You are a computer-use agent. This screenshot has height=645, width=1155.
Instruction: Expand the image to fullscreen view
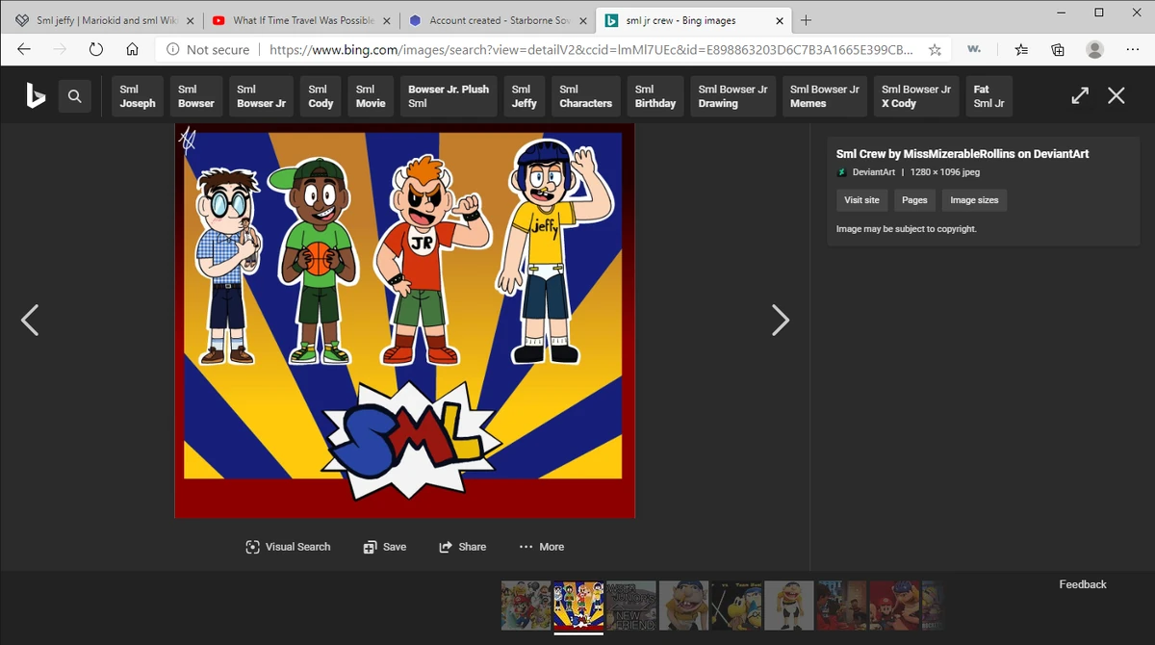pos(1079,95)
